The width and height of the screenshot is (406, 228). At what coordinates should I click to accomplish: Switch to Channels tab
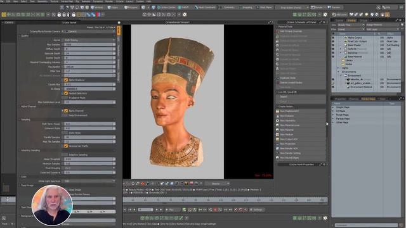(x=354, y=99)
